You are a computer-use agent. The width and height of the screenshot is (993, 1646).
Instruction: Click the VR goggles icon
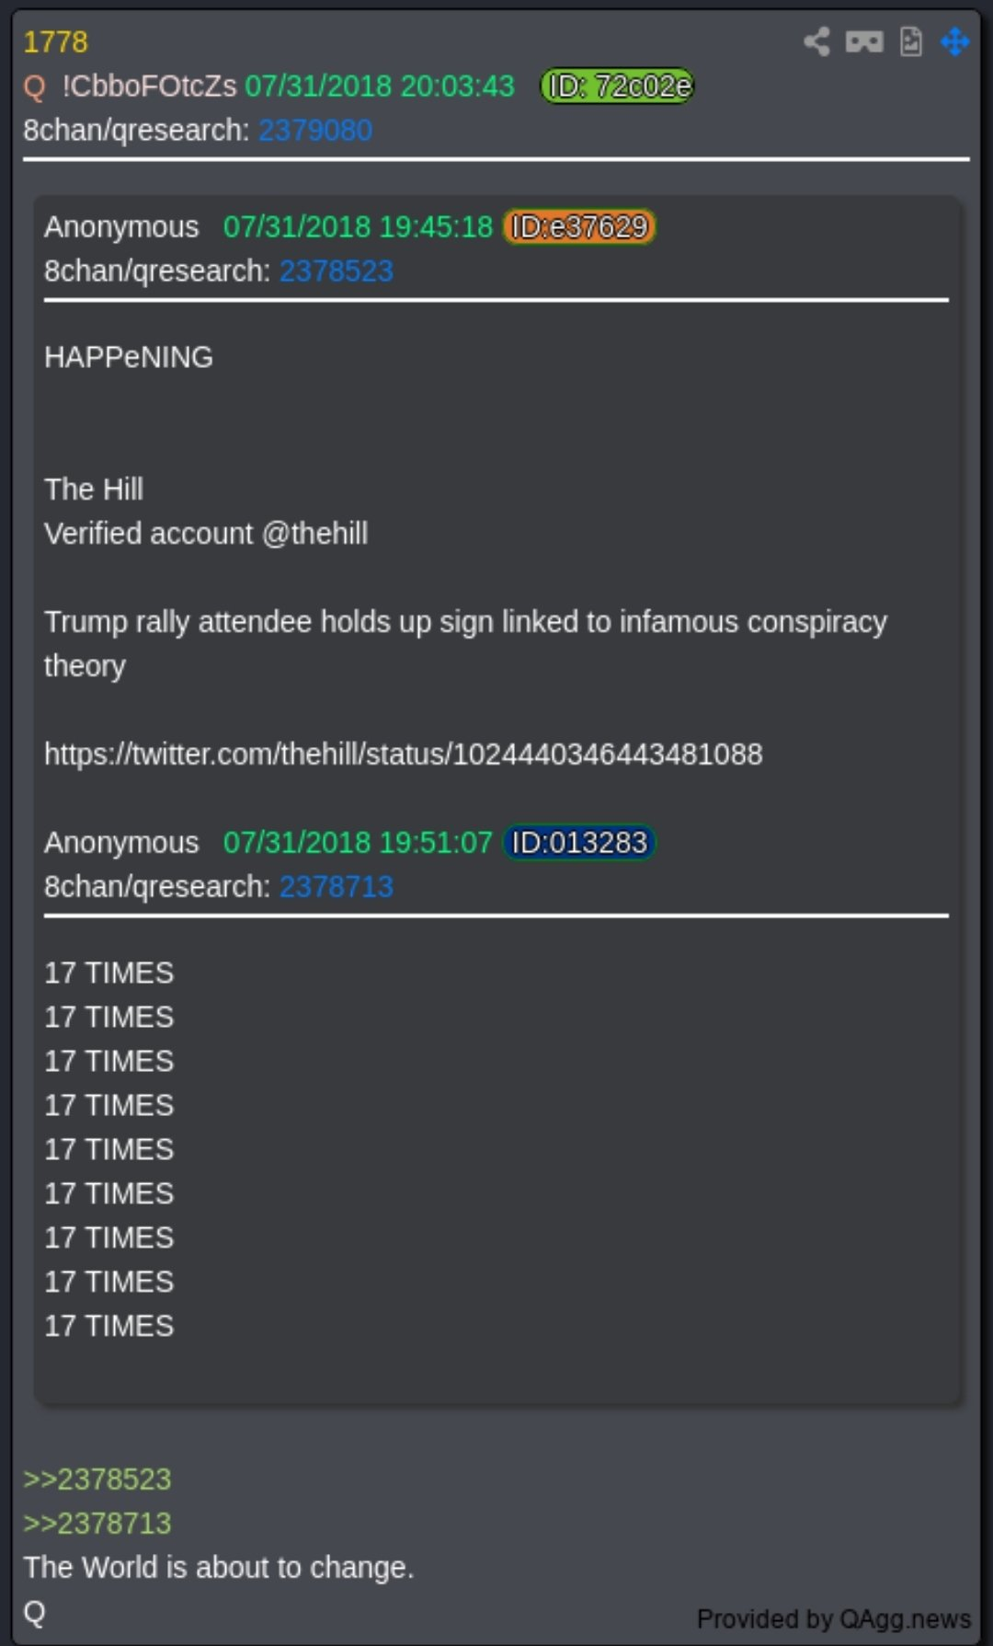coord(863,41)
